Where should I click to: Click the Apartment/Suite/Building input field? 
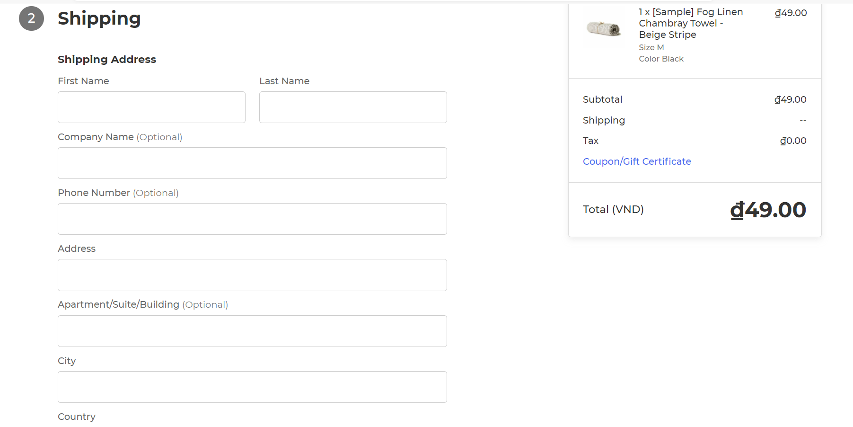tap(252, 331)
